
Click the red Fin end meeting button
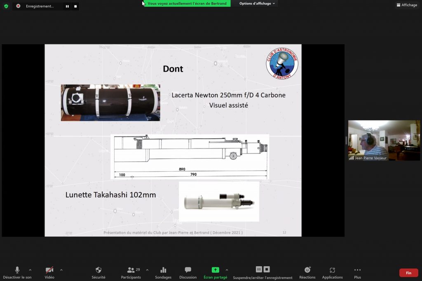(408, 273)
